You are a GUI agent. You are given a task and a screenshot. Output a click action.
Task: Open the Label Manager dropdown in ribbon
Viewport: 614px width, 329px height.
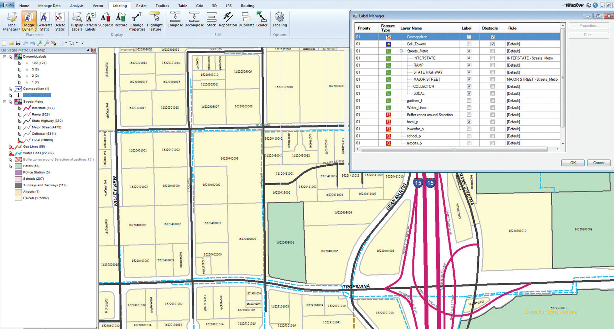(12, 27)
